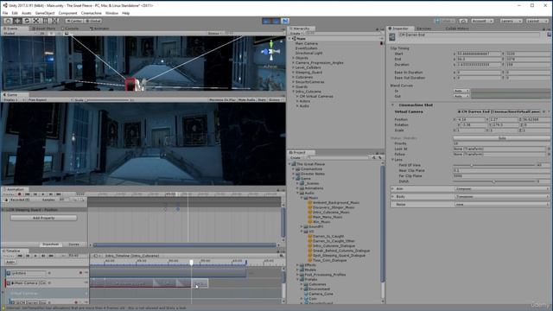
Task: Open the GameObject menu
Action: (x=45, y=13)
